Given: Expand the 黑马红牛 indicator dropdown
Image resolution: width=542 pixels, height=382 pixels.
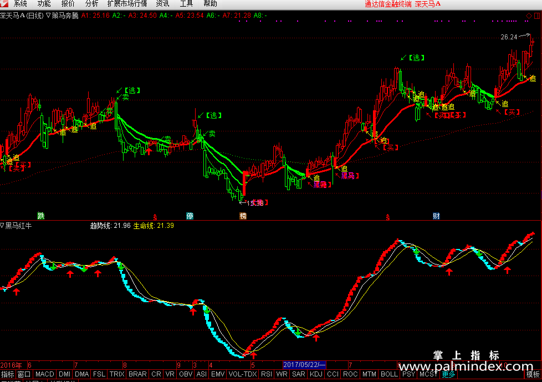Looking at the screenshot, I should [2, 226].
